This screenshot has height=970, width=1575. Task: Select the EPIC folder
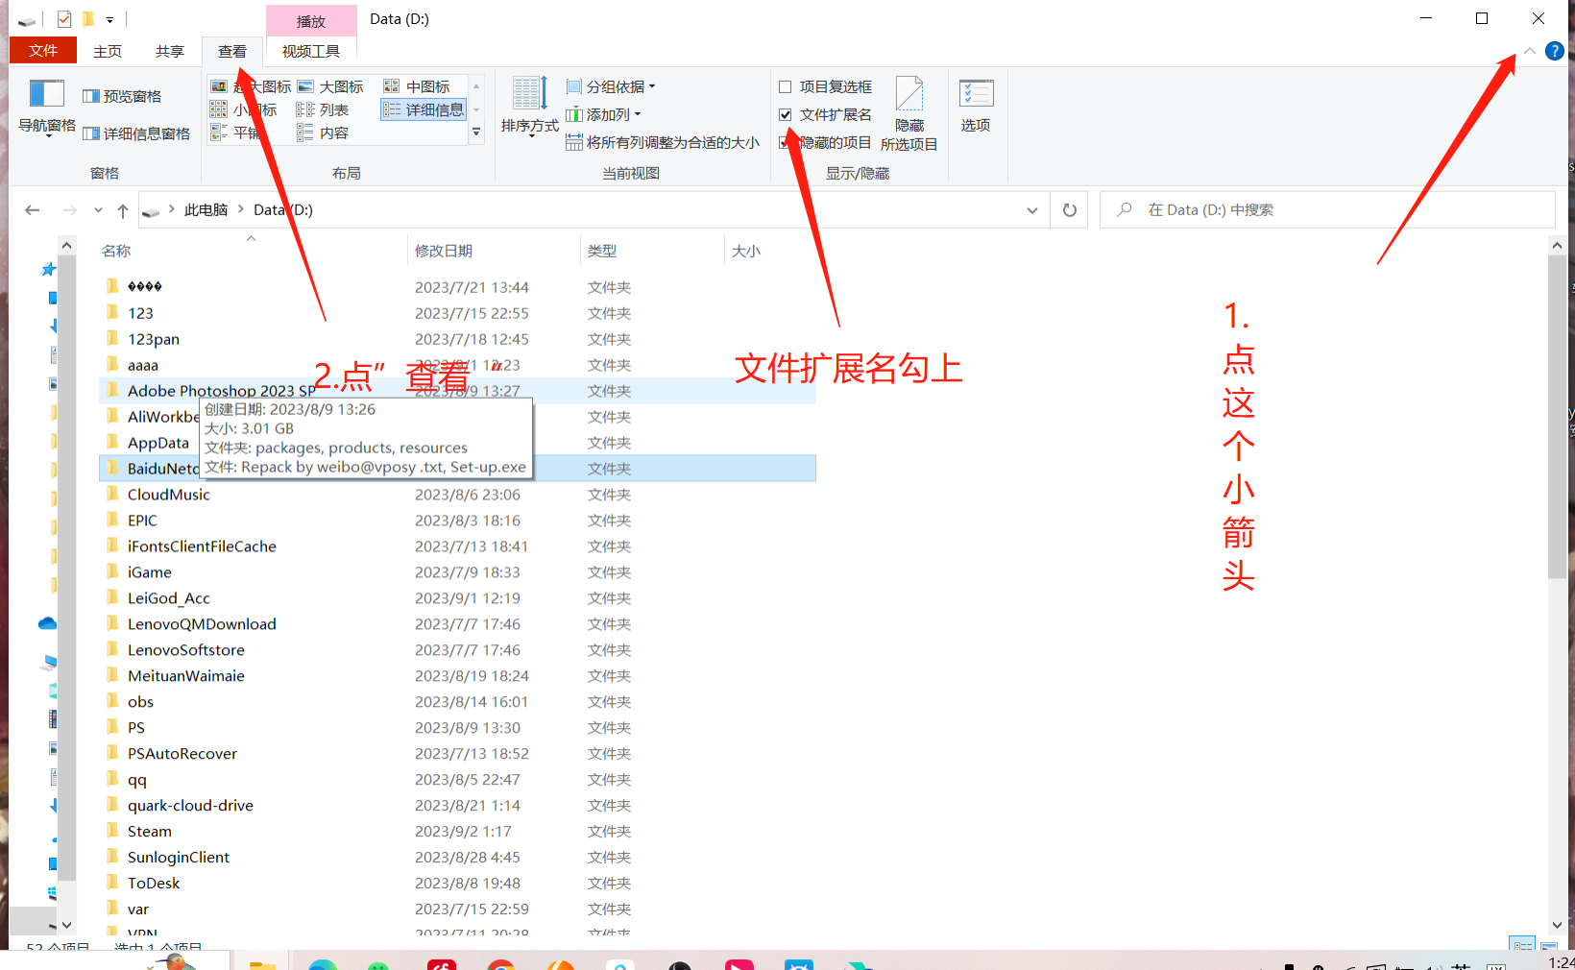coord(142,521)
